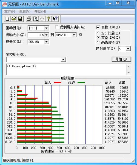Expand the minimum transfer size 0.5 dropdown
Viewport: 137px width, 165px height.
[46, 35]
